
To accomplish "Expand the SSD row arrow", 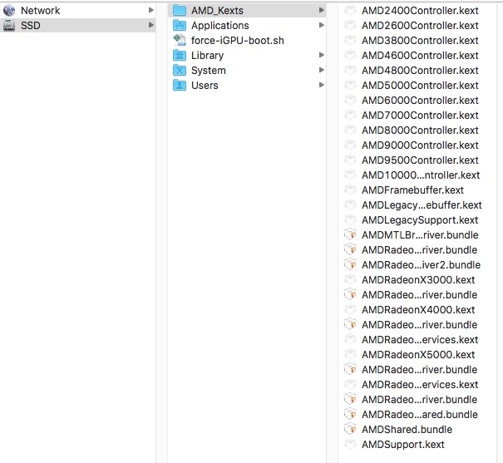I will point(151,25).
